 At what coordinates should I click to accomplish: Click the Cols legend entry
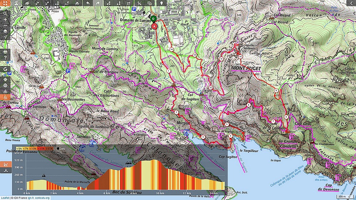[x=61, y=148]
